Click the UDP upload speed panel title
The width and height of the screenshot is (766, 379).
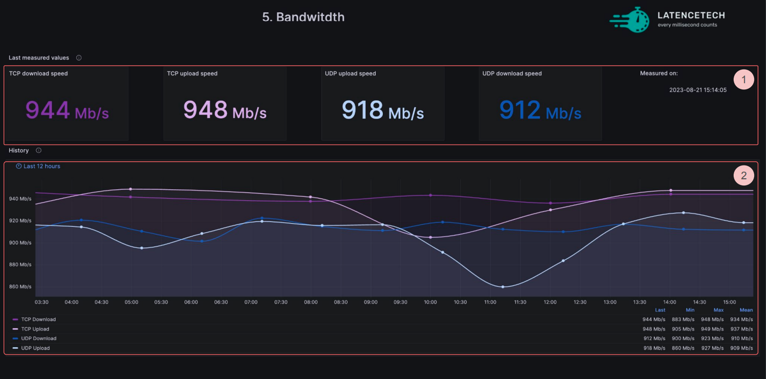[350, 74]
